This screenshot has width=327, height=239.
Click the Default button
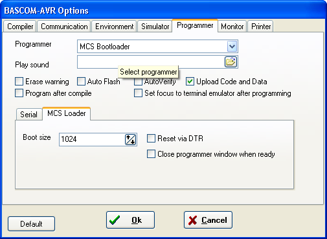(31, 224)
